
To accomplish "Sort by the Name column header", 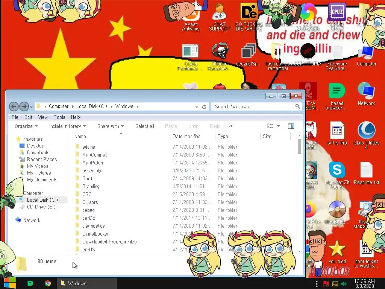I will pos(121,136).
